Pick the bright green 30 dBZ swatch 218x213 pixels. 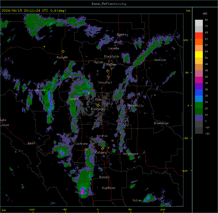tap(199, 105)
